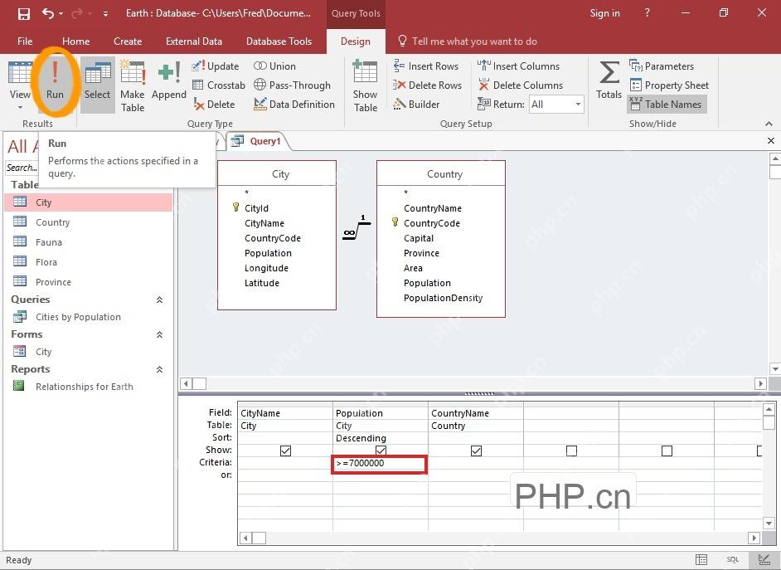Choose the Make Table query type
781x570 pixels.
(133, 86)
